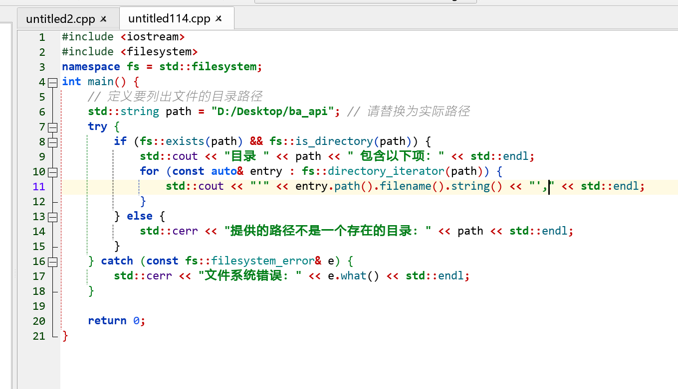
Task: Click line number 6 to mark it
Action: 41,111
